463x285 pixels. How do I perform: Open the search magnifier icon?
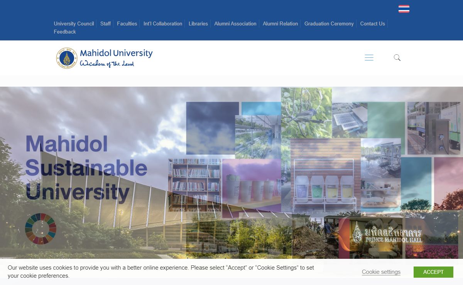tap(397, 58)
